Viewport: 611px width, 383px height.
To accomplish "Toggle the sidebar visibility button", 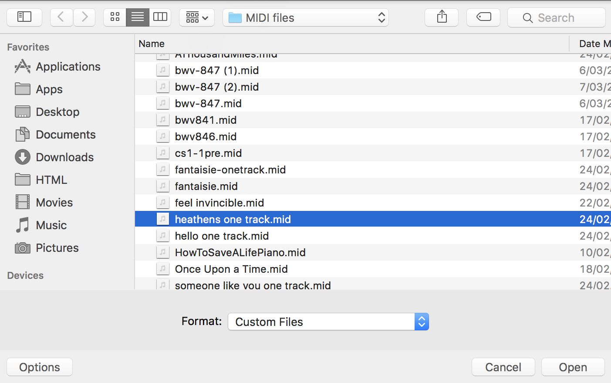I will click(24, 17).
